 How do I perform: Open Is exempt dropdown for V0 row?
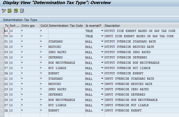click(102, 36)
